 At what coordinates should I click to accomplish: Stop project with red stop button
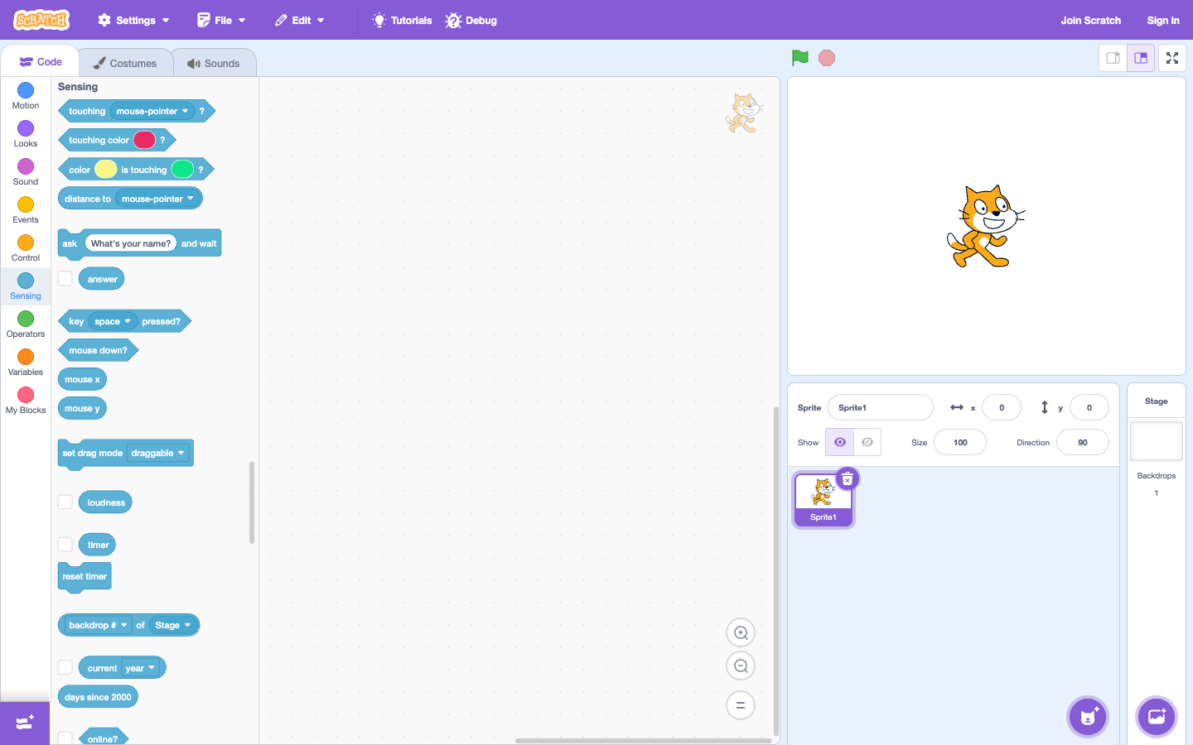pos(827,58)
